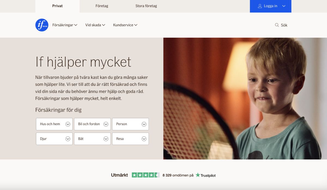Click the 8 329 omdömen på text
This screenshot has height=190, width=327.
178,175
